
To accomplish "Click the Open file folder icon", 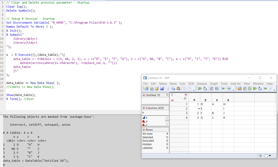I will [157, 89].
